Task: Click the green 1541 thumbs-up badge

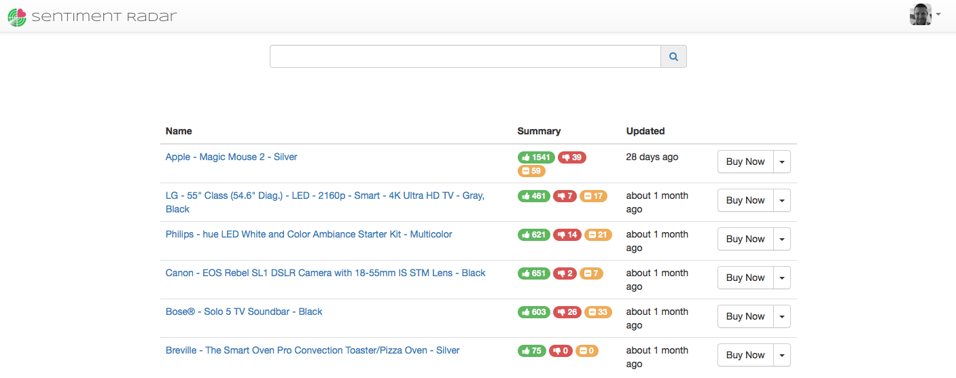Action: pos(536,157)
